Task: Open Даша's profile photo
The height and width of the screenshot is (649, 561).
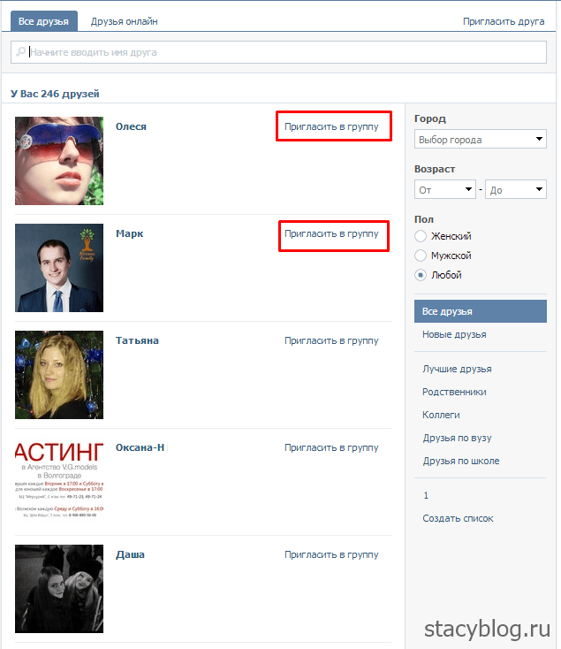Action: tap(59, 589)
